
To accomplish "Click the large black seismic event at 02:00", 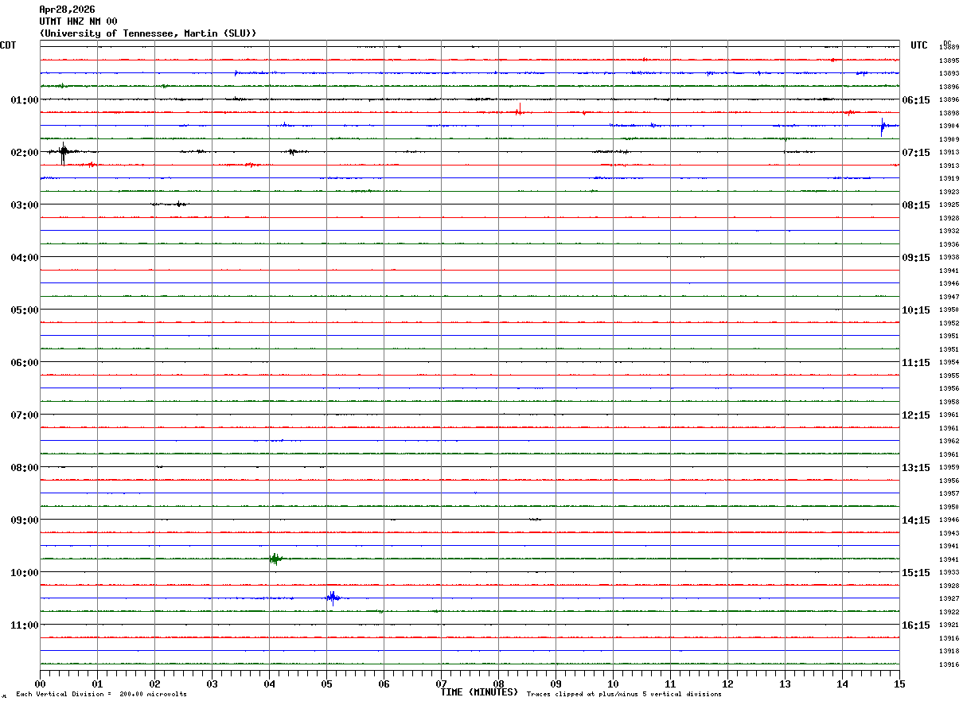I will pos(64,152).
